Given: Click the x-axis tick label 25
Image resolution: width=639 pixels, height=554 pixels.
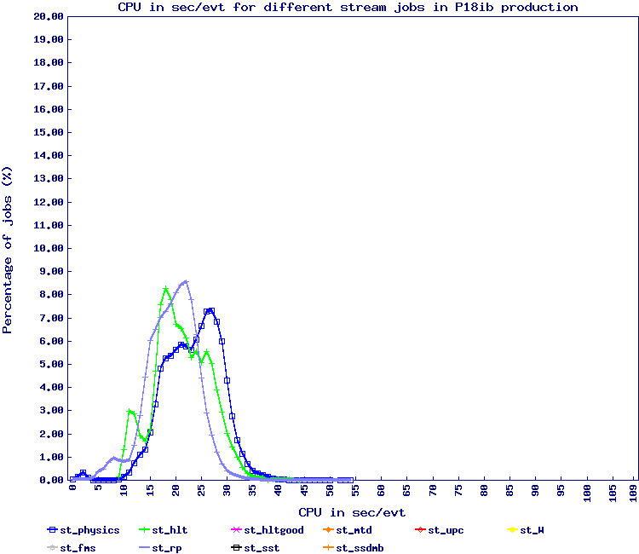Looking at the screenshot, I should pos(201,490).
